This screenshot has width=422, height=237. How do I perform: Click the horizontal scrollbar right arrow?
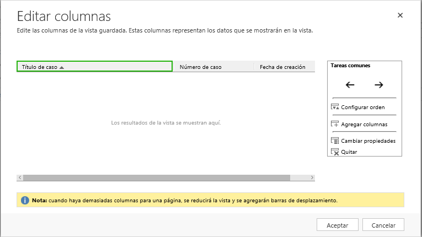click(312, 178)
